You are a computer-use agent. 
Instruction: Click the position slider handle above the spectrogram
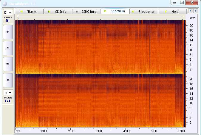pyautogui.click(x=18, y=17)
